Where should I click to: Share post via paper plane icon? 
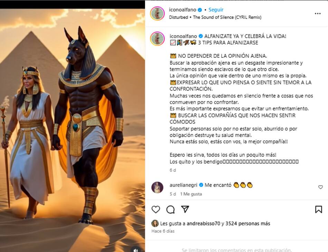coord(185,209)
